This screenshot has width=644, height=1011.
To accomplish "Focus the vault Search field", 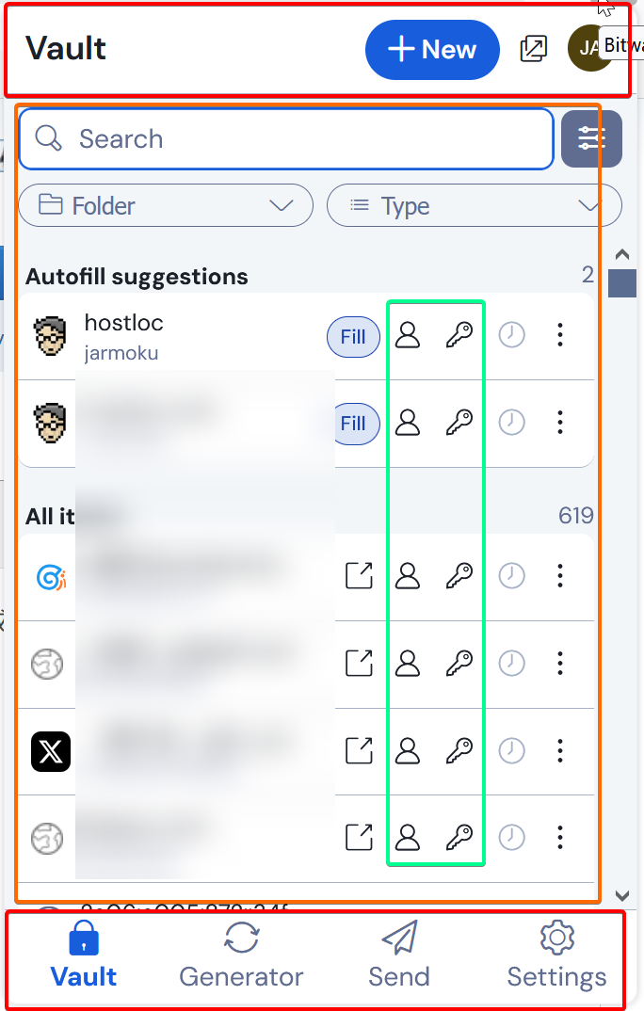I will coord(286,138).
